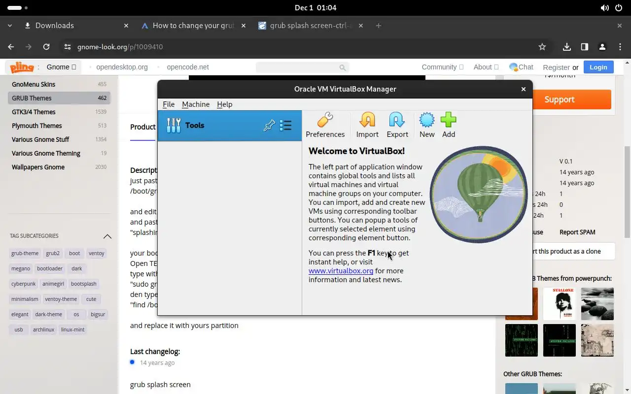Bookmark this page with star icon

pos(542,47)
